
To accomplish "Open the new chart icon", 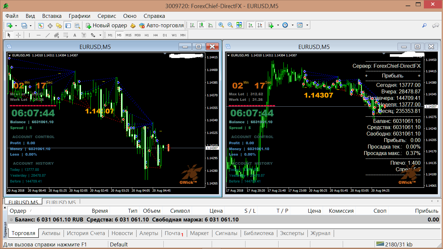I will click(9, 25).
